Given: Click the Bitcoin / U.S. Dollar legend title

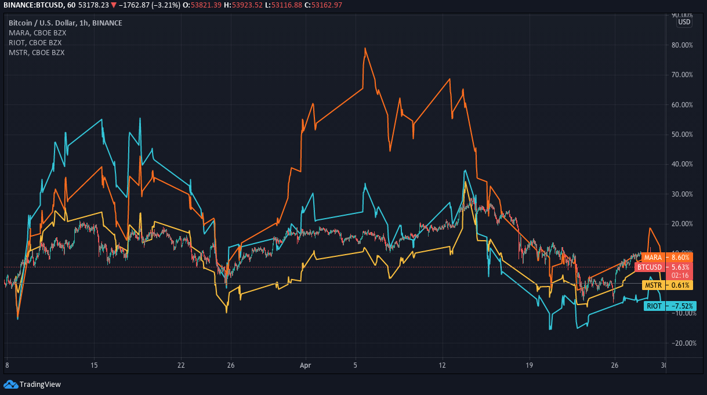Looking at the screenshot, I should click(x=66, y=23).
